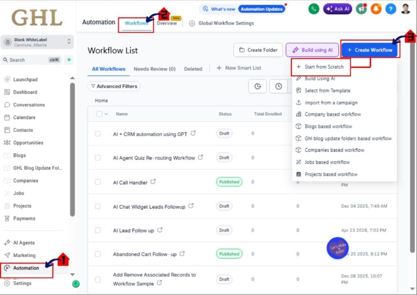Check the AI Chat Widget Leads Followup row
This screenshot has width=417, height=295.
(x=98, y=206)
